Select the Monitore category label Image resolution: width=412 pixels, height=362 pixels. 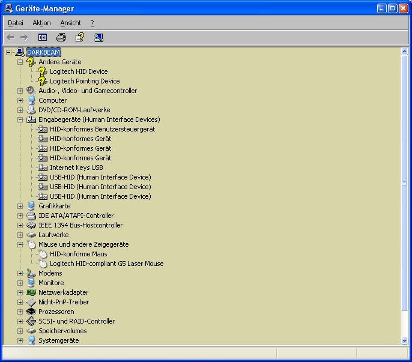point(51,283)
